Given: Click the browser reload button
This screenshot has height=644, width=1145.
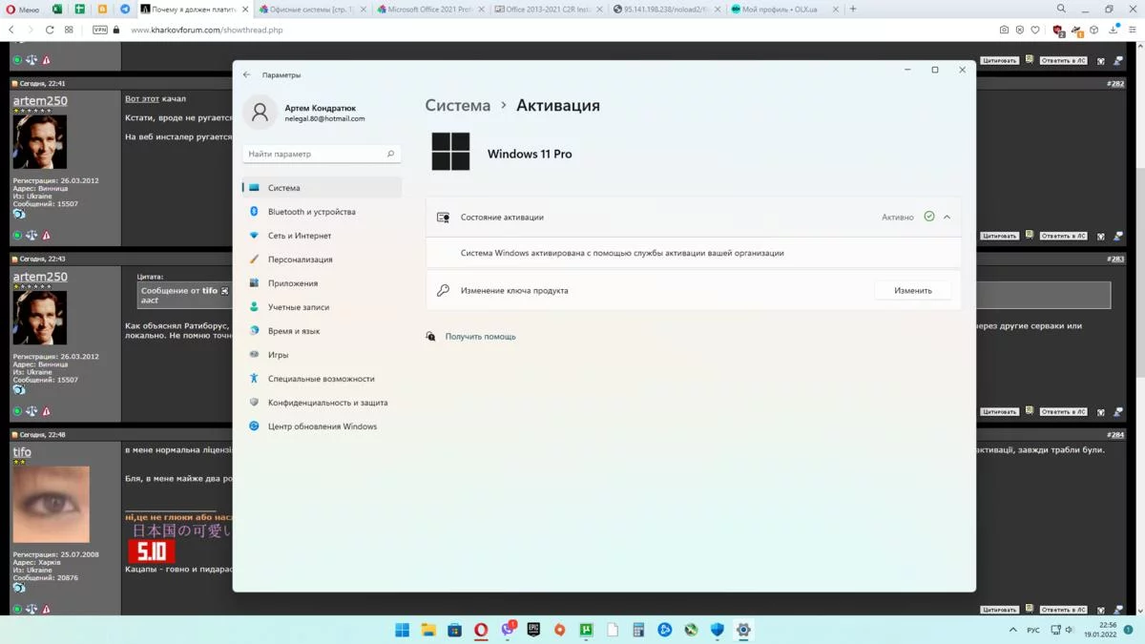Looking at the screenshot, I should click(x=50, y=30).
